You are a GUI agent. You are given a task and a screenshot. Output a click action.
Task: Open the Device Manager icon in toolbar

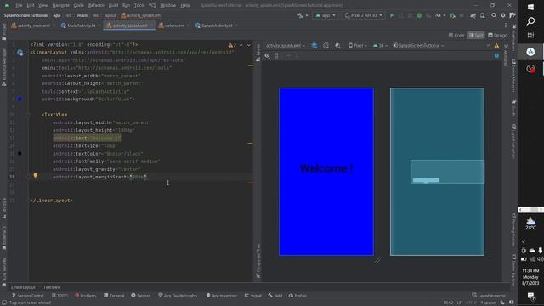tap(482, 15)
